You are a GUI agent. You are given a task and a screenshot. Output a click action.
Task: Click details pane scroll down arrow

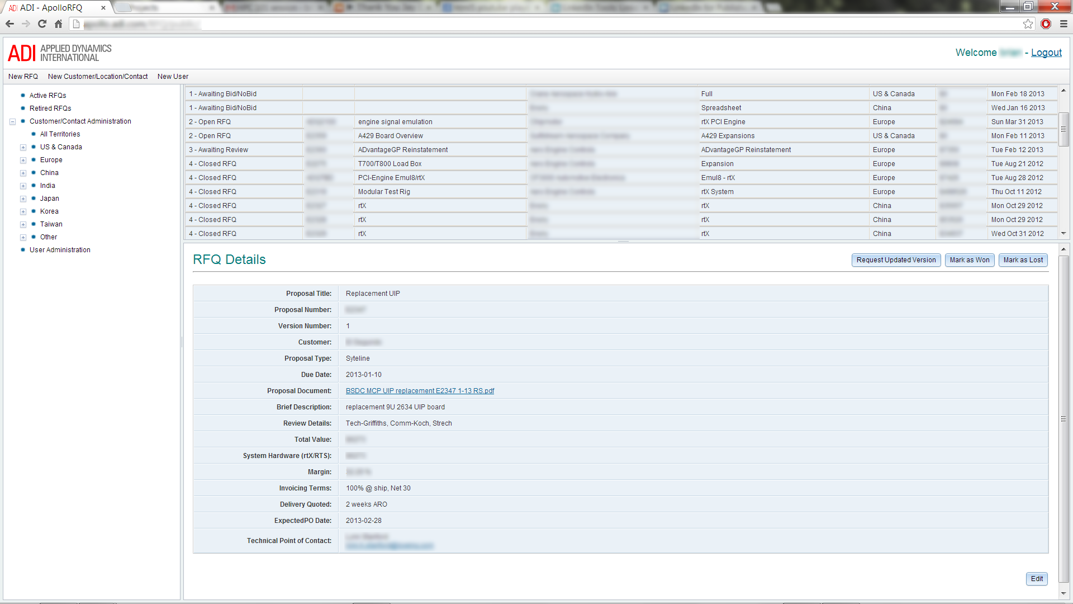tap(1063, 593)
